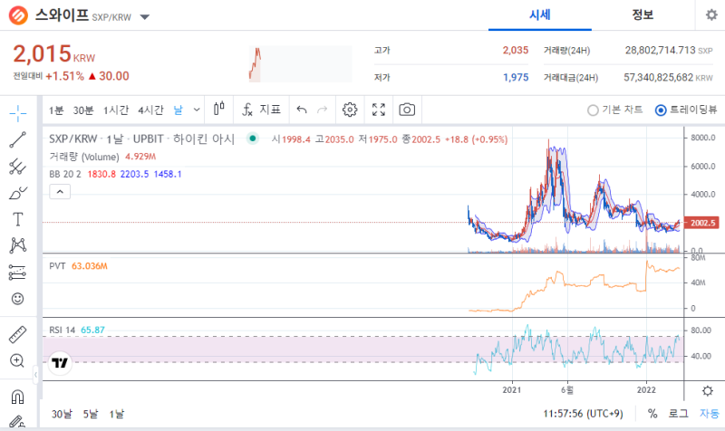Open the 지표 indicators dialog
The width and height of the screenshot is (725, 431).
point(261,110)
